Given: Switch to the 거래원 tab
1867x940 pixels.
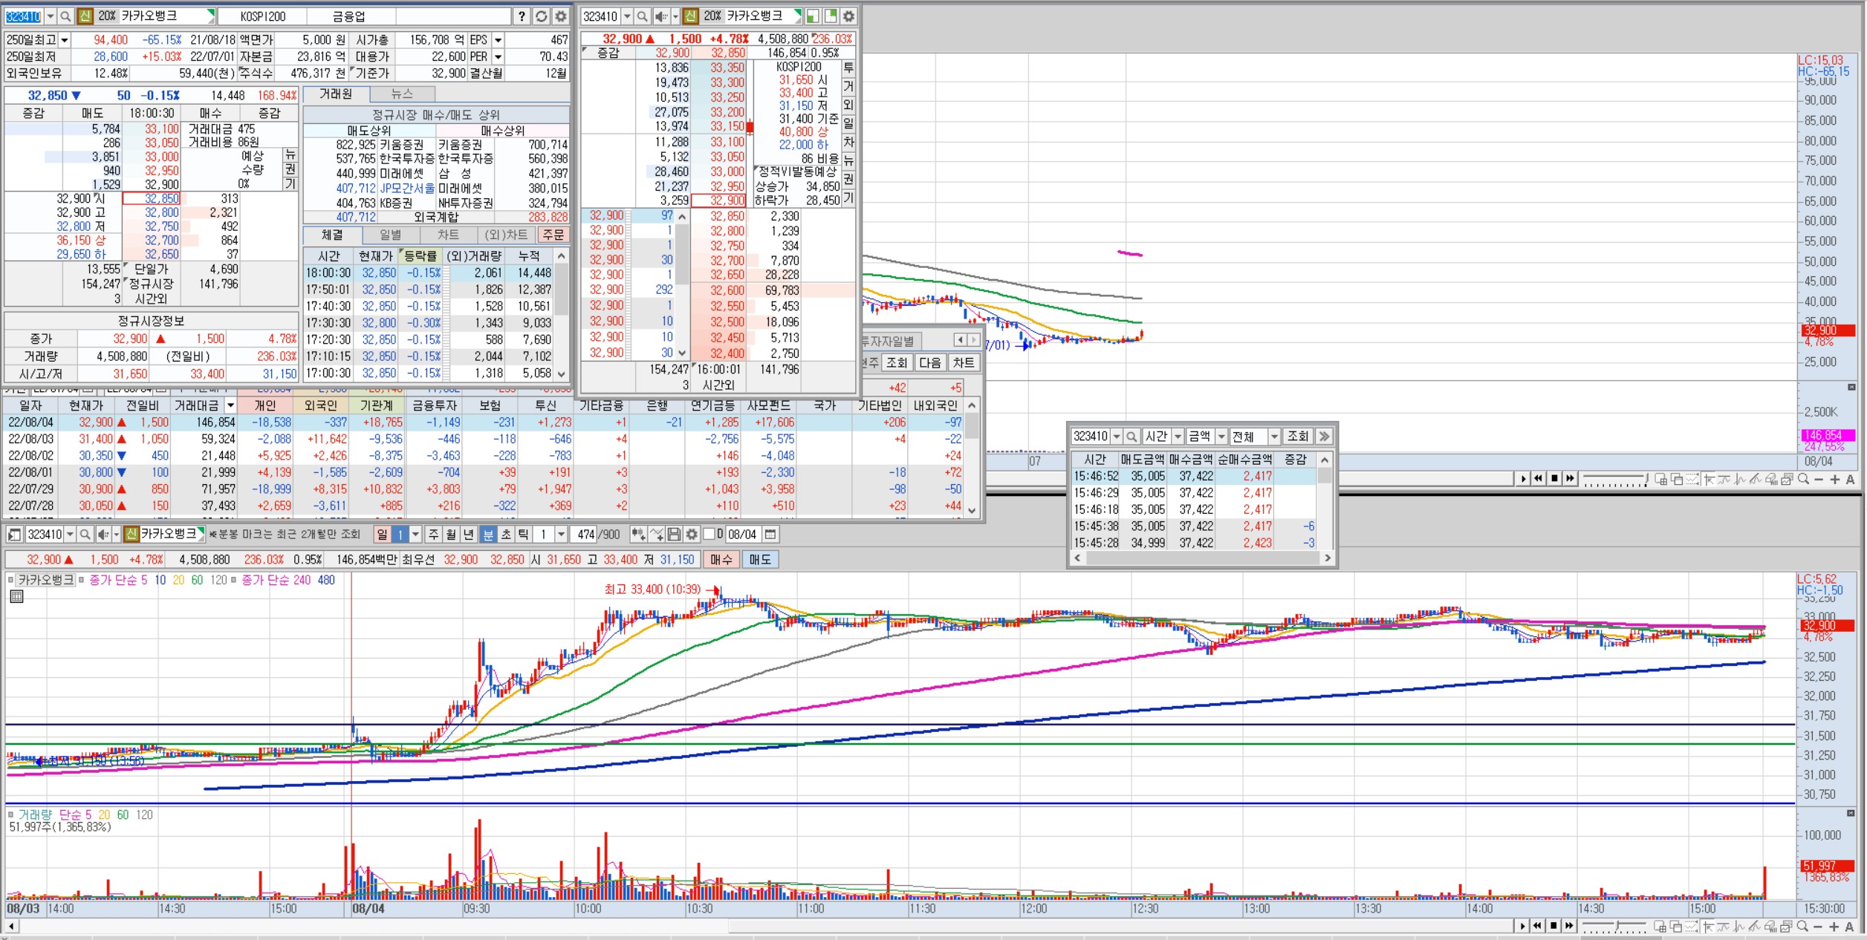Looking at the screenshot, I should point(337,94).
